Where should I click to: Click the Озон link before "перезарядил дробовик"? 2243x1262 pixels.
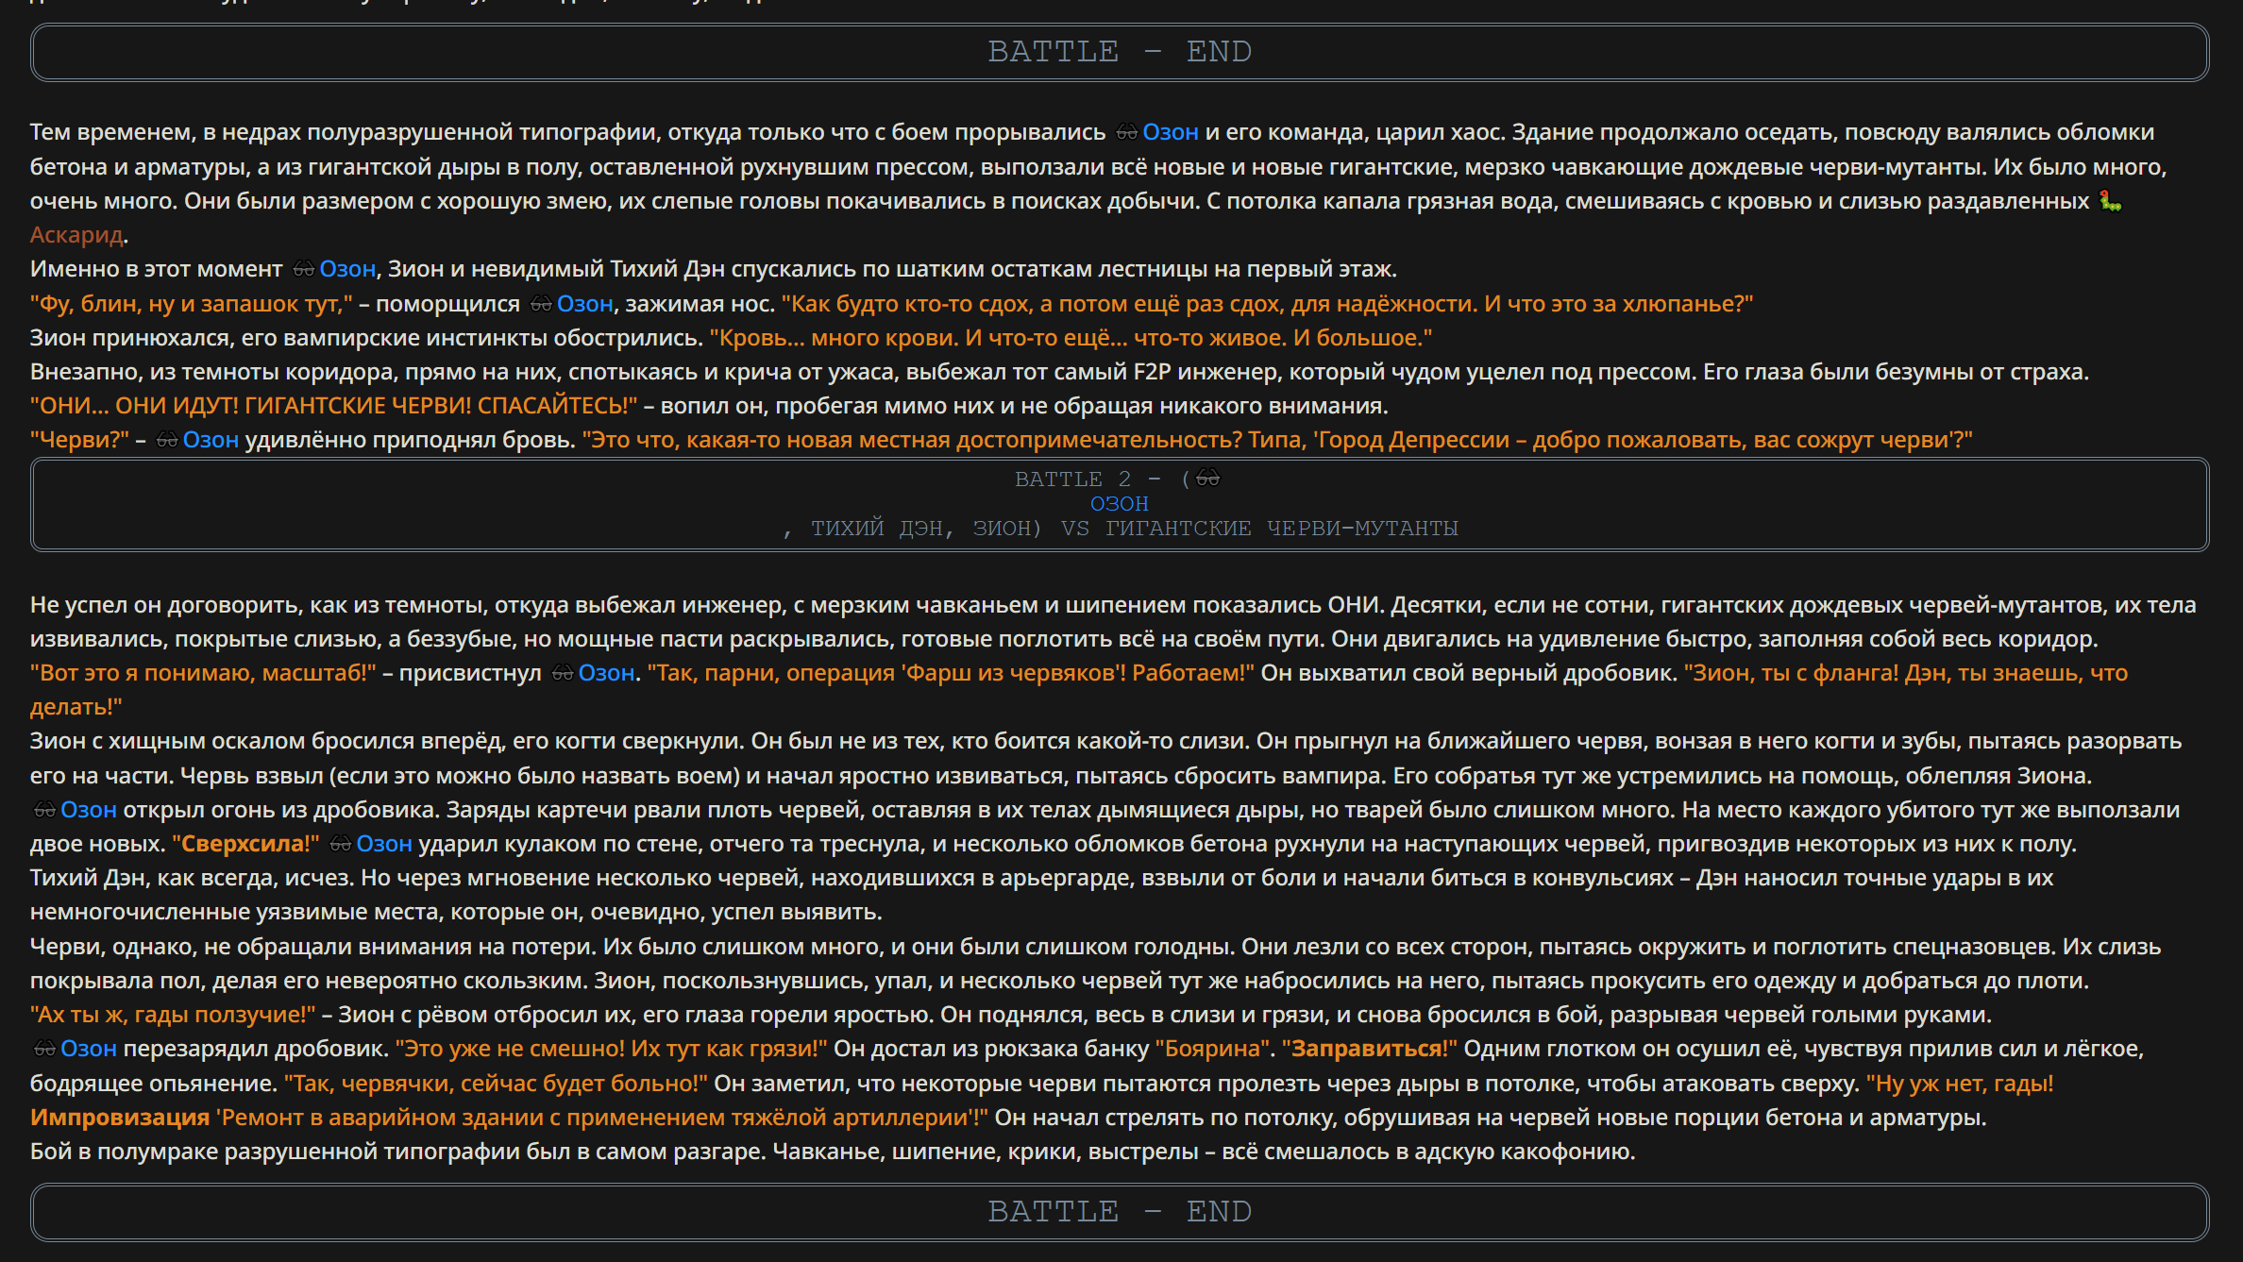[x=89, y=1049]
